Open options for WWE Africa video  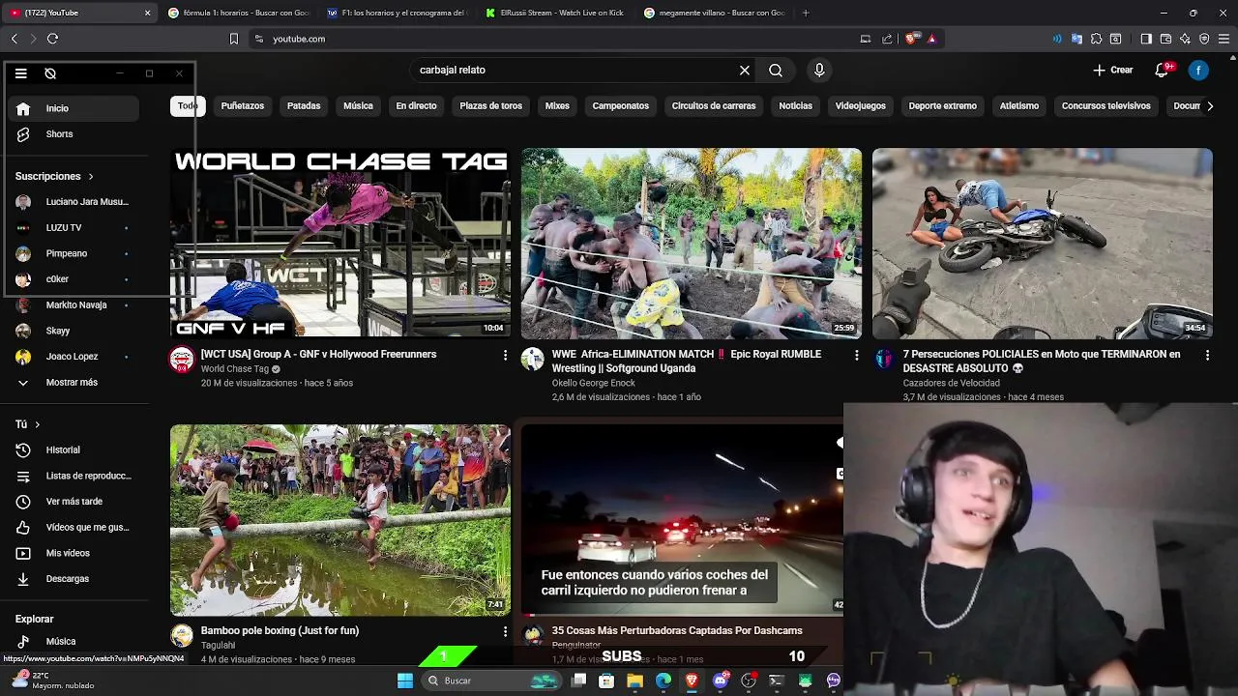(x=856, y=356)
